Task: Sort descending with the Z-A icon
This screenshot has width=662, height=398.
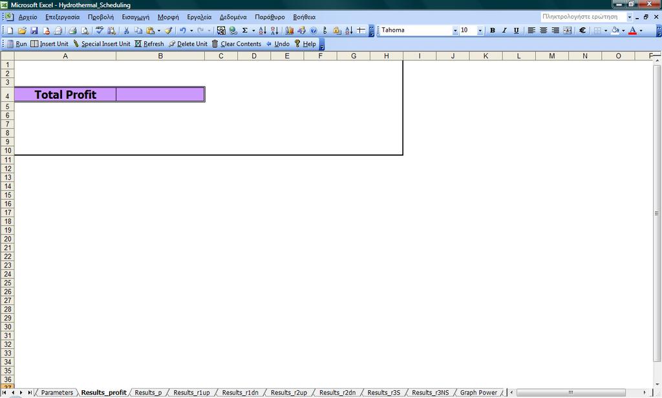Action: (274, 30)
